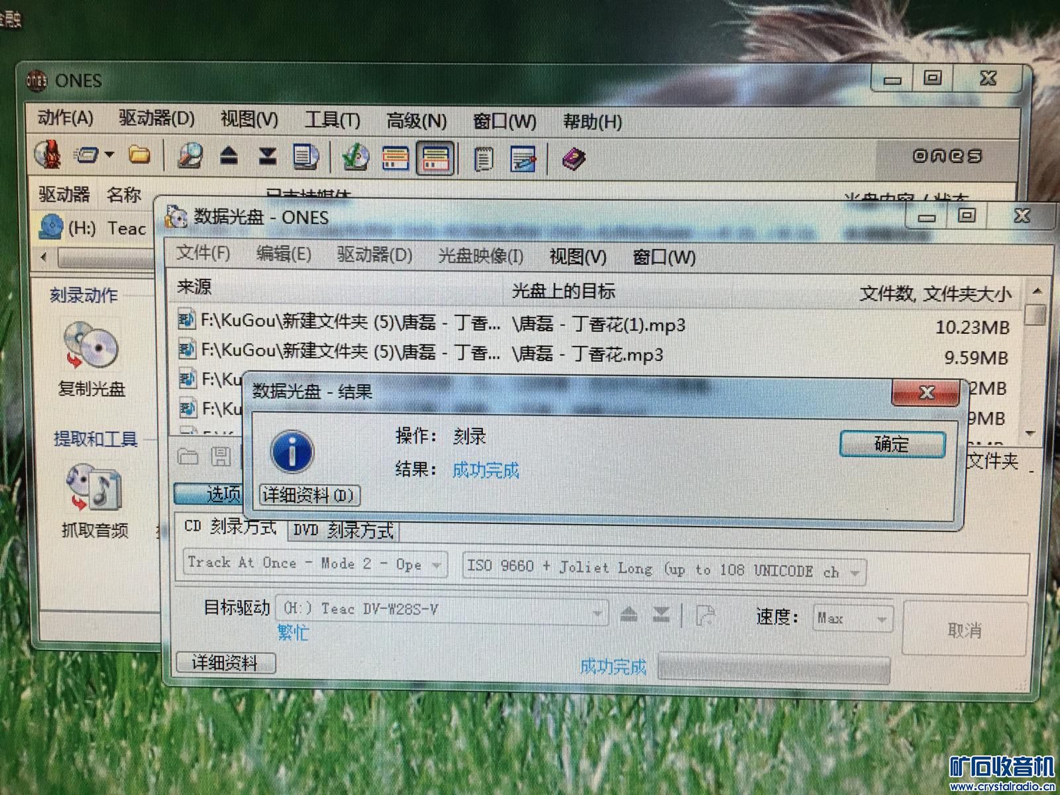
Task: Click the 复制光盘 copy disc icon
Action: pyautogui.click(x=91, y=346)
